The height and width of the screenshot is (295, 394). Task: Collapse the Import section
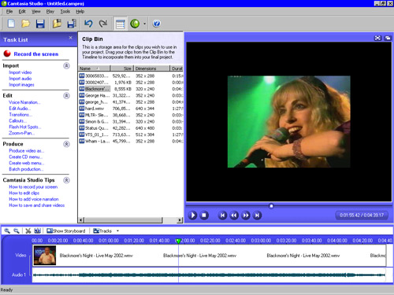[x=66, y=65]
